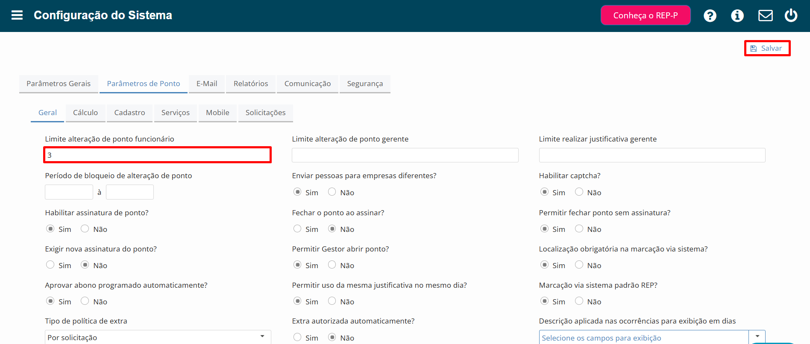
Task: Select Sim for Permitir Gestor abrir ponto
Action: coord(297,265)
